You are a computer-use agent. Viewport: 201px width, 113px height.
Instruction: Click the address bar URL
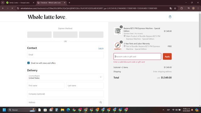[x=89, y=8]
